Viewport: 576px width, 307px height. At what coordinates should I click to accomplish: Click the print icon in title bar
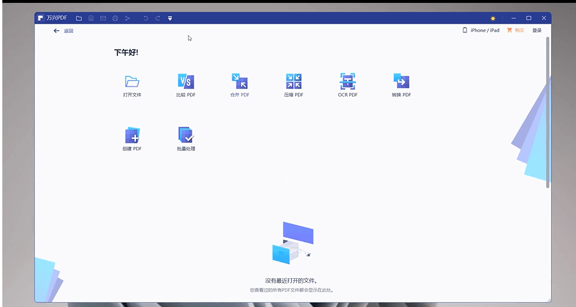click(115, 18)
